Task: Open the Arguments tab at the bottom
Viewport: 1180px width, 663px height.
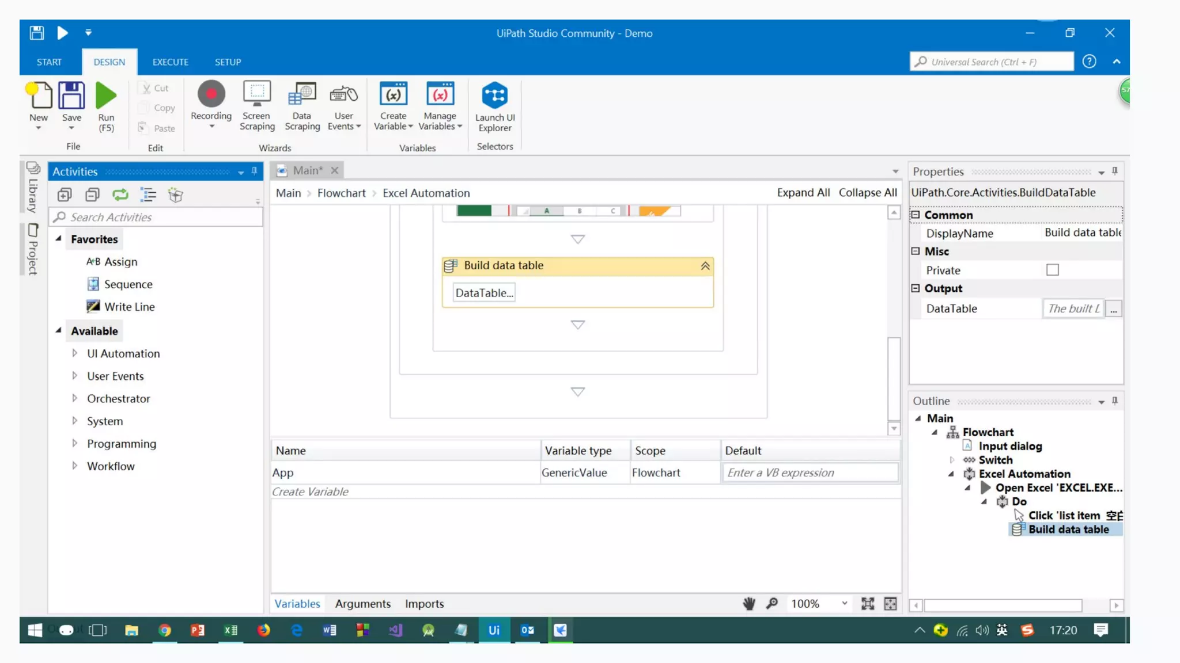Action: 362,603
